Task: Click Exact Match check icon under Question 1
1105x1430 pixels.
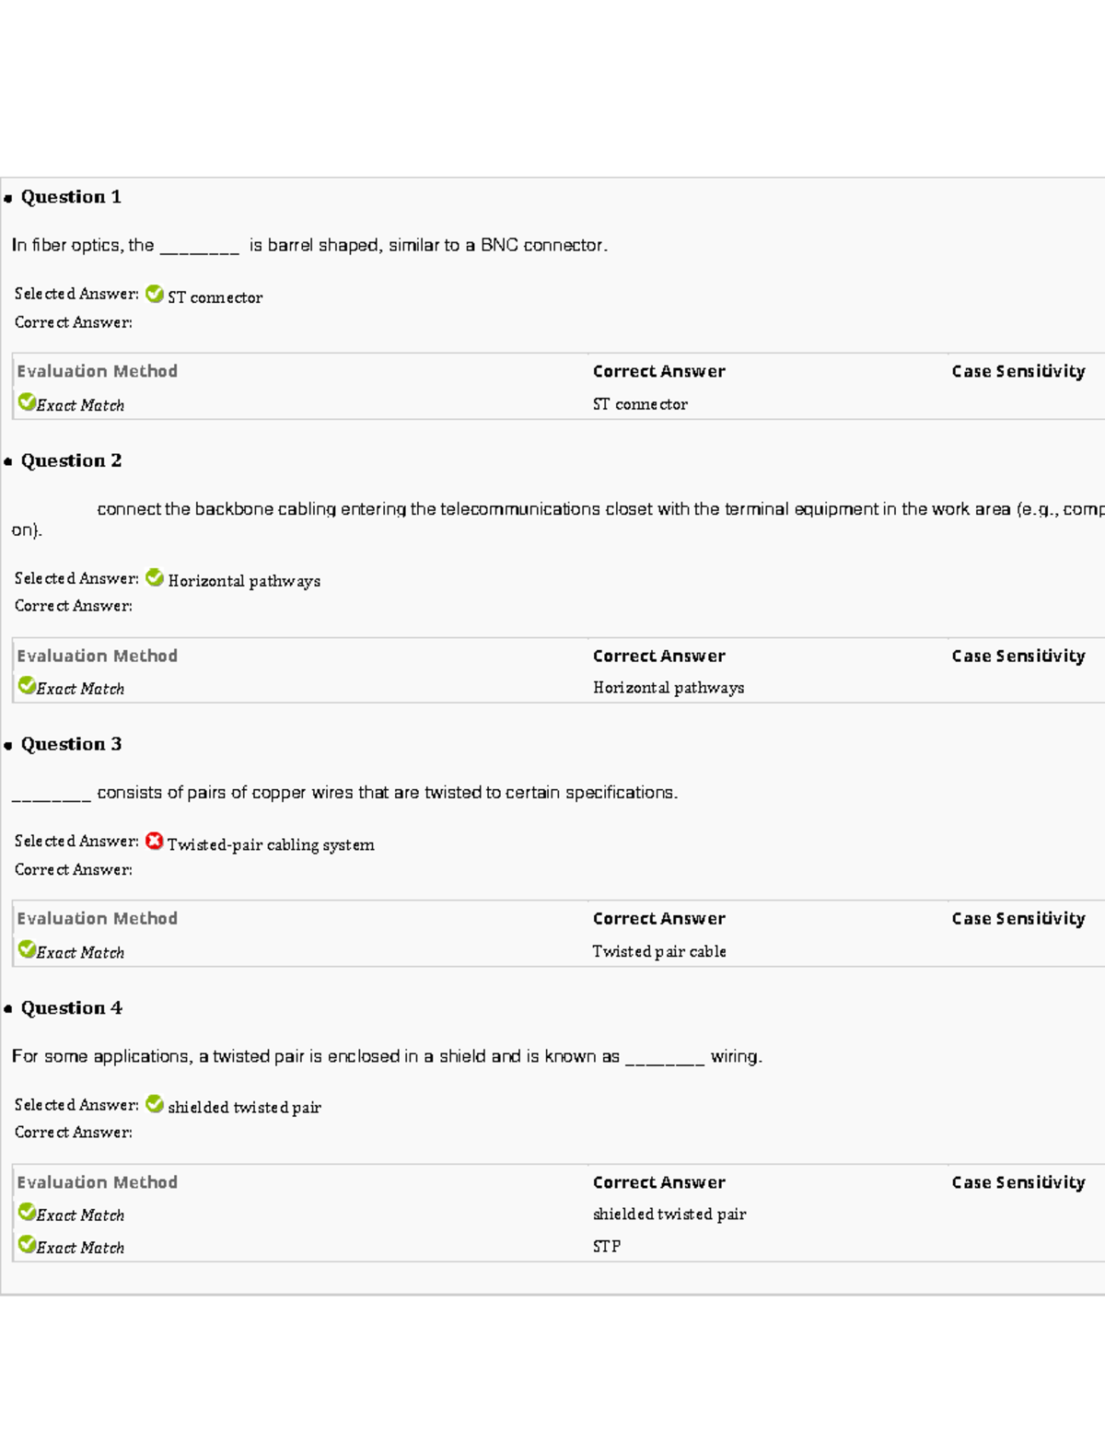Action: 27,402
